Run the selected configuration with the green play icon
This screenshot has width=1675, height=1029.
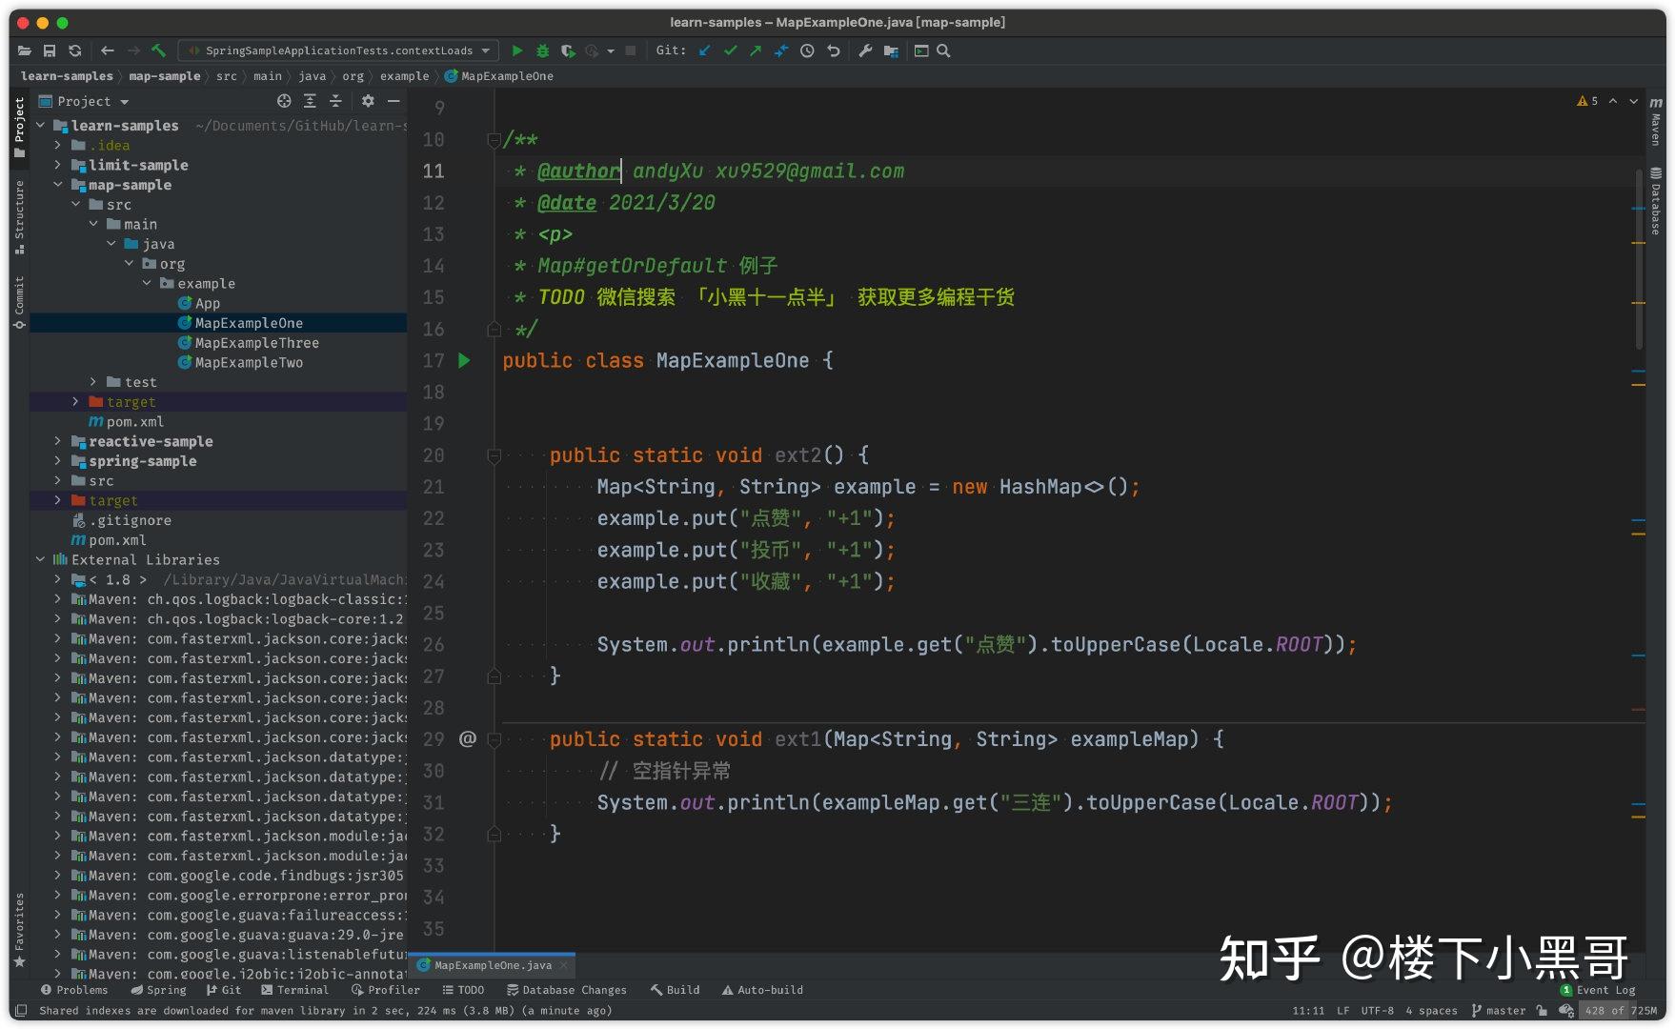(x=517, y=50)
